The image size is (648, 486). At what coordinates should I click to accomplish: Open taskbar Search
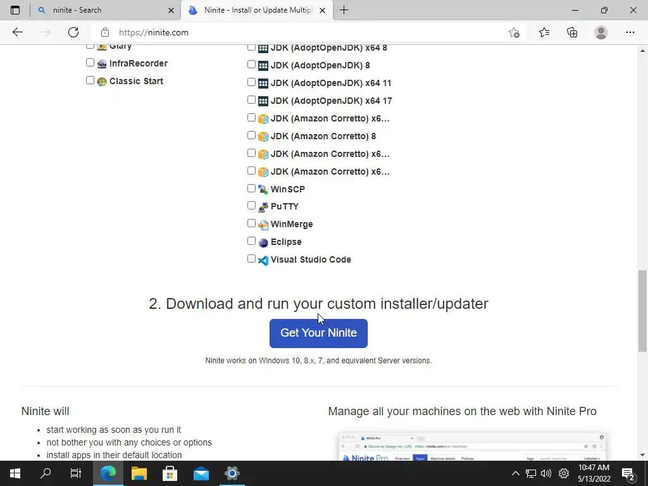click(46, 473)
